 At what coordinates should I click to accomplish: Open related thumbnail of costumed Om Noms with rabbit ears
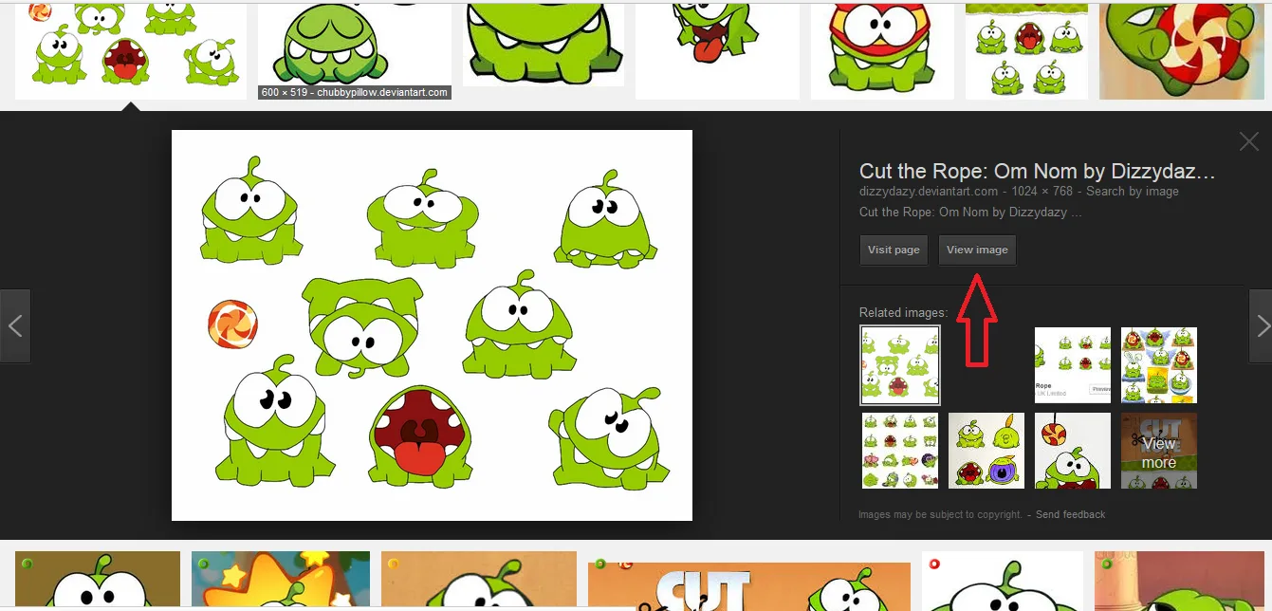click(x=1159, y=365)
